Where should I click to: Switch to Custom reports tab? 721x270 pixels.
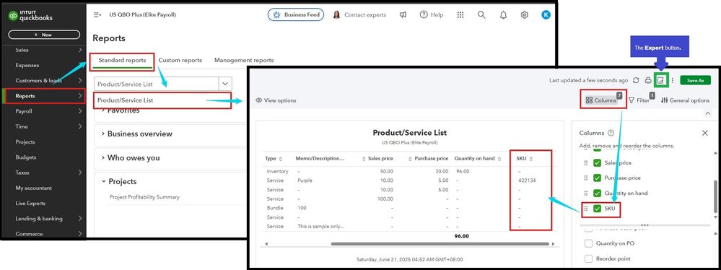(180, 60)
